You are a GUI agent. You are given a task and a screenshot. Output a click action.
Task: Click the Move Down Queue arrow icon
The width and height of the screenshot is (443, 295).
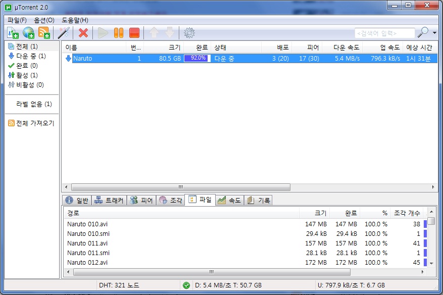click(x=170, y=33)
